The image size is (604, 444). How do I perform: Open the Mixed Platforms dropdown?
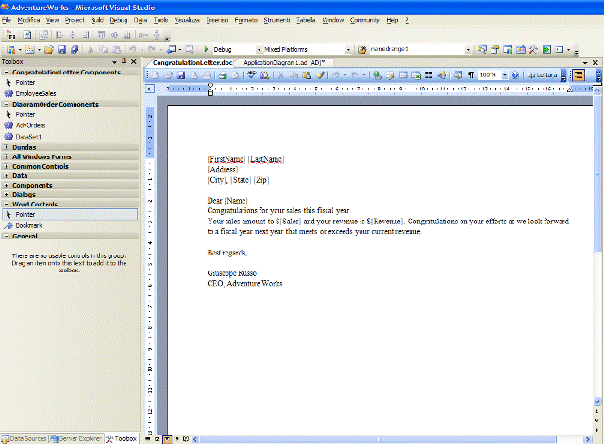348,50
